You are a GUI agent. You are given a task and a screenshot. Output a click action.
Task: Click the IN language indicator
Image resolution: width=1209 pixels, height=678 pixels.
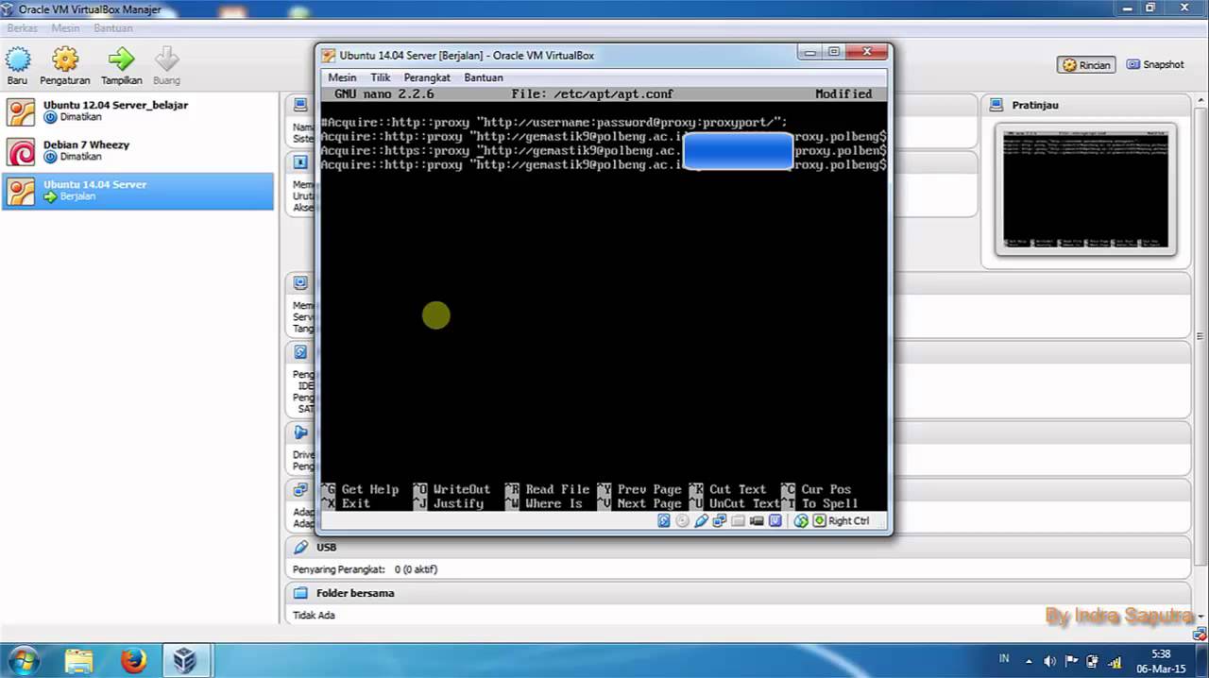(x=1004, y=659)
